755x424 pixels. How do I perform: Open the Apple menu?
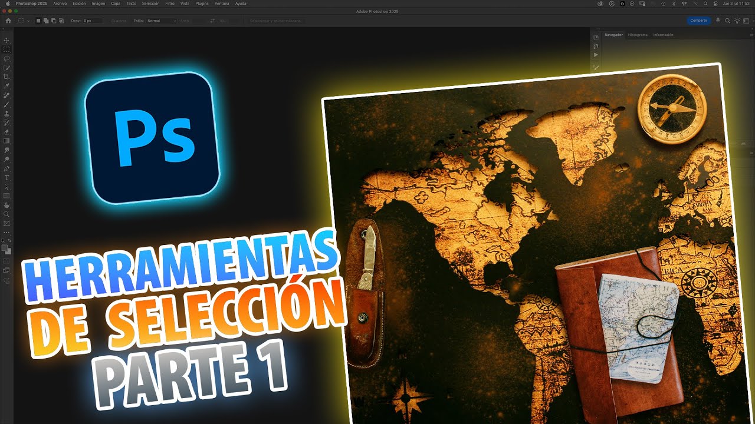pos(8,4)
